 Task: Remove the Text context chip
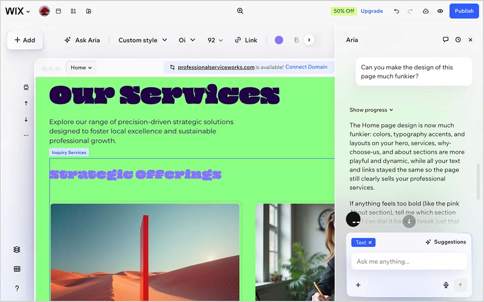point(370,242)
